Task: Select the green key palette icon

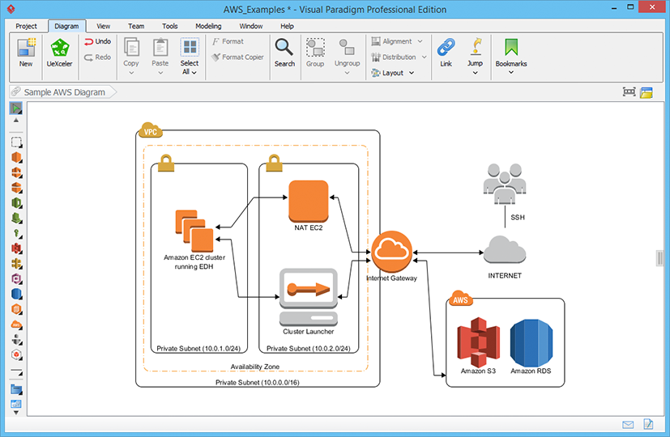Action: [16, 233]
